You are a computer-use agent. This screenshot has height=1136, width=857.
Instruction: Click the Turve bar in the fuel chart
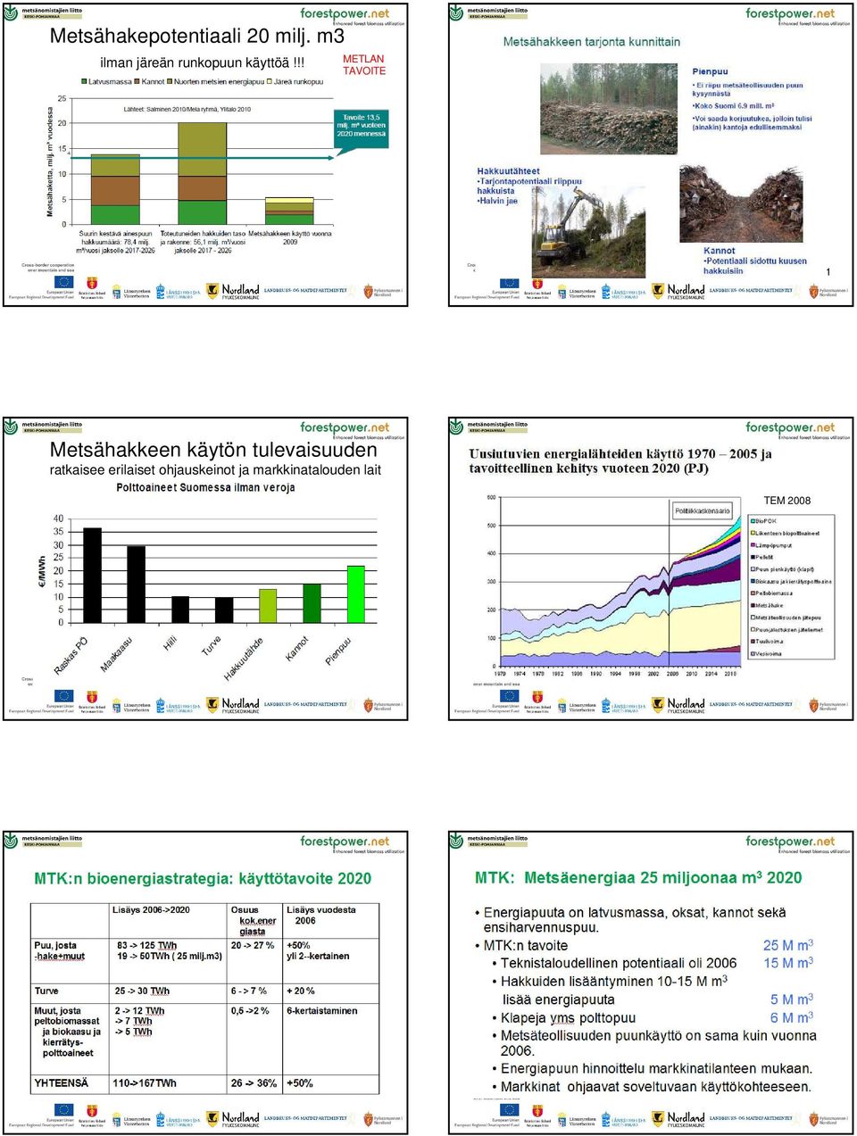(x=224, y=610)
